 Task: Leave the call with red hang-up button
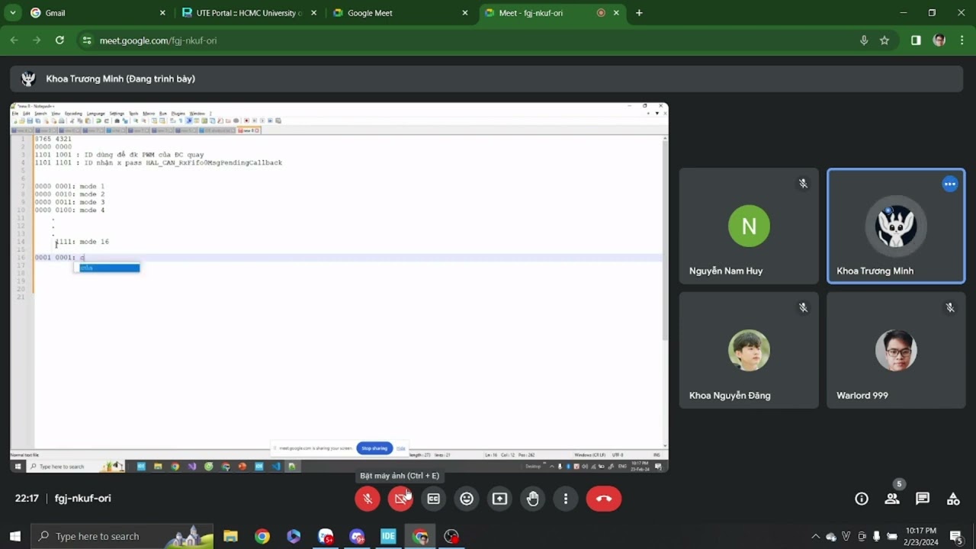click(x=604, y=499)
